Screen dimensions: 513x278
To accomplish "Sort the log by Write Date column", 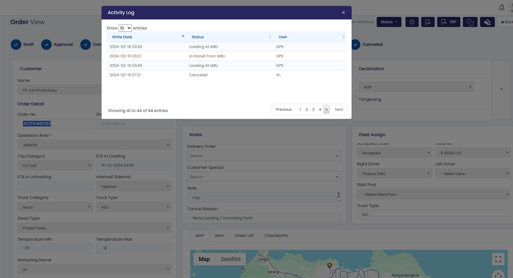I will (x=122, y=37).
